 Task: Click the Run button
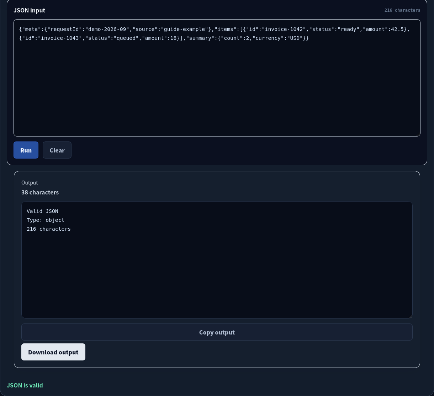click(x=26, y=150)
